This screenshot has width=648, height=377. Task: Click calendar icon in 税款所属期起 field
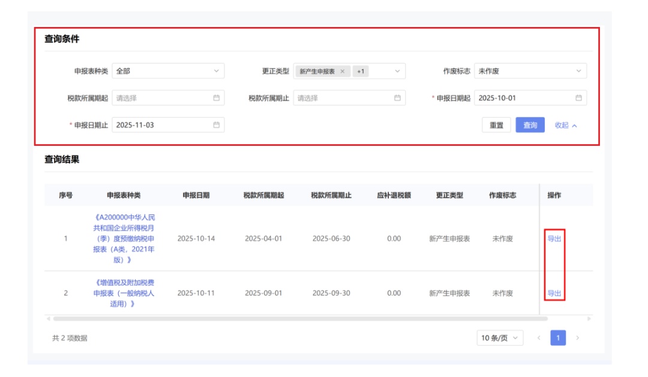[216, 98]
